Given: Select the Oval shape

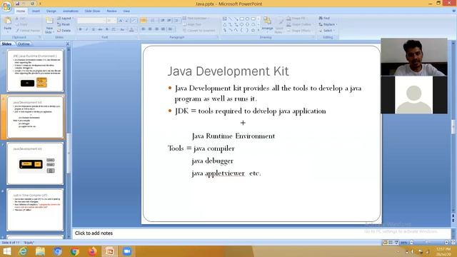Looking at the screenshot, I should 247,19.
